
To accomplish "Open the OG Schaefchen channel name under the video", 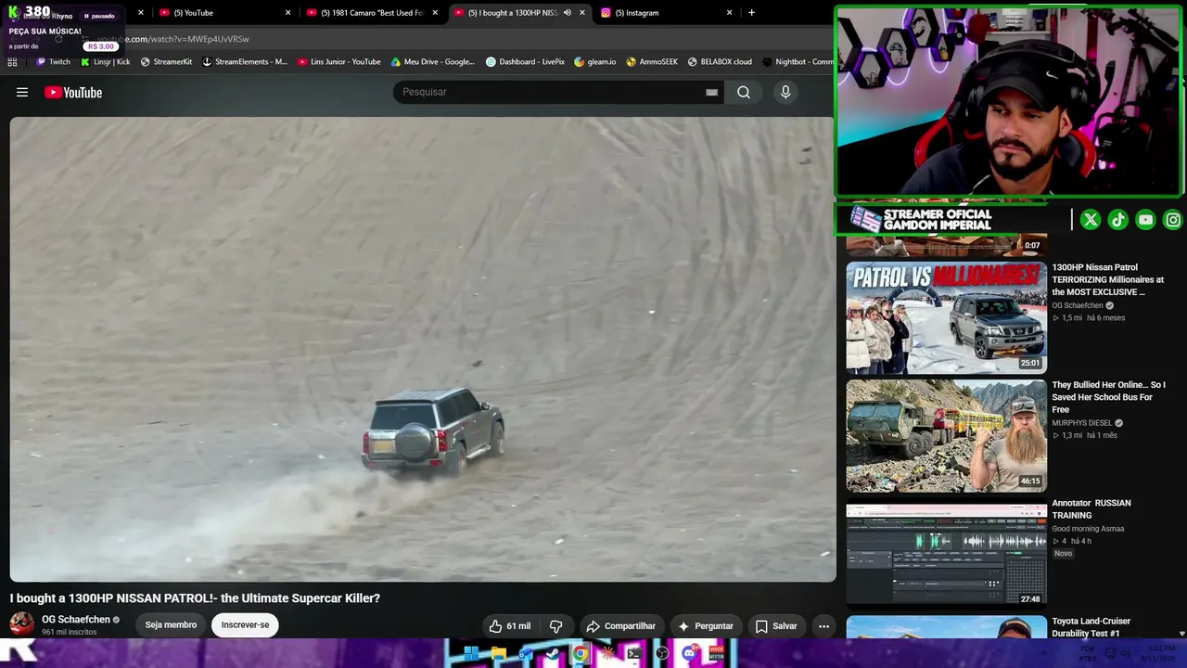I will (76, 620).
